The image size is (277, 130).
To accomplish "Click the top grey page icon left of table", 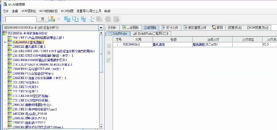I will click(109, 46).
